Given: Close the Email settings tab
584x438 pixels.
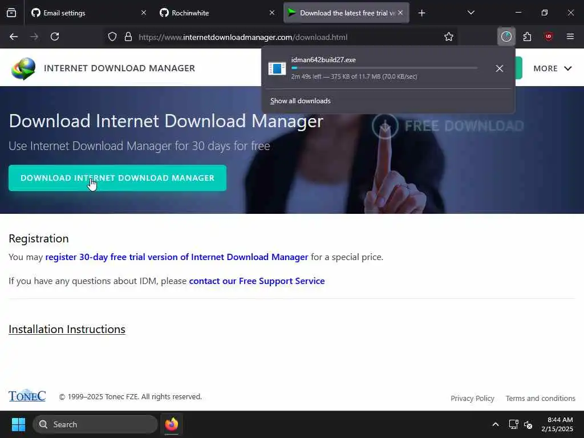Looking at the screenshot, I should [144, 13].
